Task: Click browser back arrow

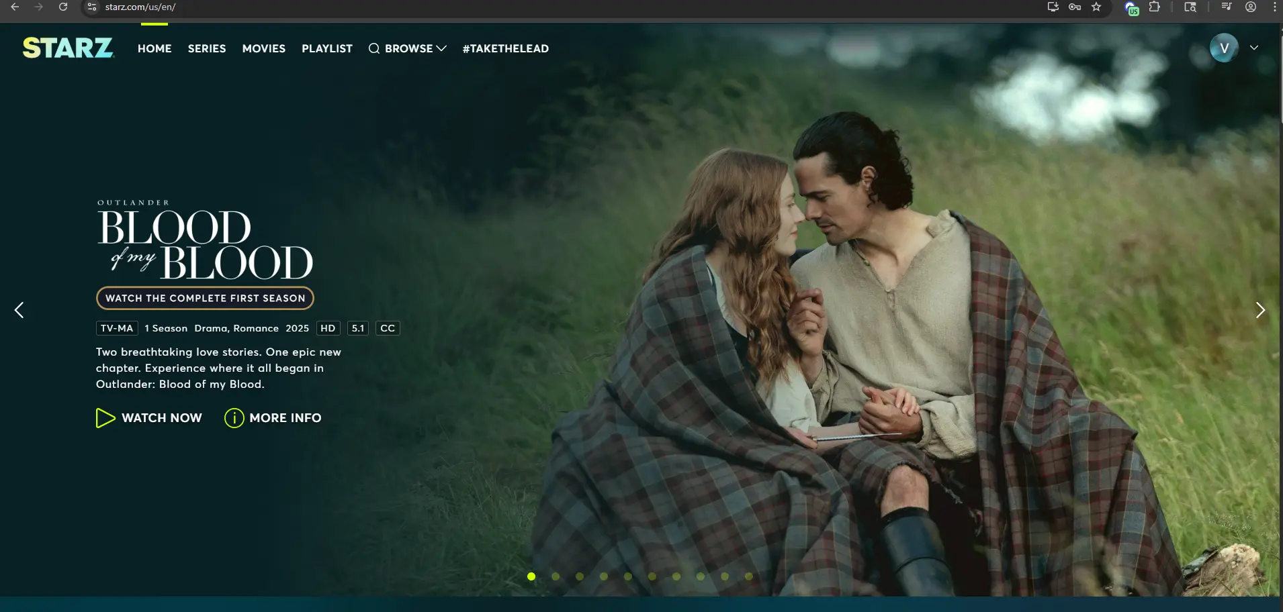Action: click(x=15, y=7)
